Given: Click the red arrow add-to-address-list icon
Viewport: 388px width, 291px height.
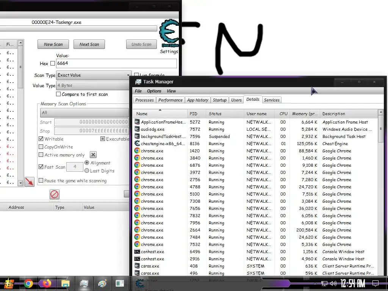Looking at the screenshot, I should [x=30, y=182].
